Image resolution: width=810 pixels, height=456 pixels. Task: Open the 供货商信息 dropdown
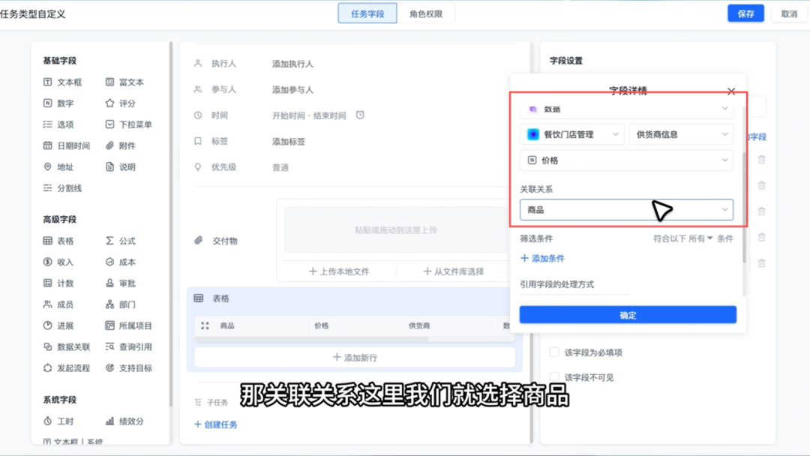click(681, 134)
